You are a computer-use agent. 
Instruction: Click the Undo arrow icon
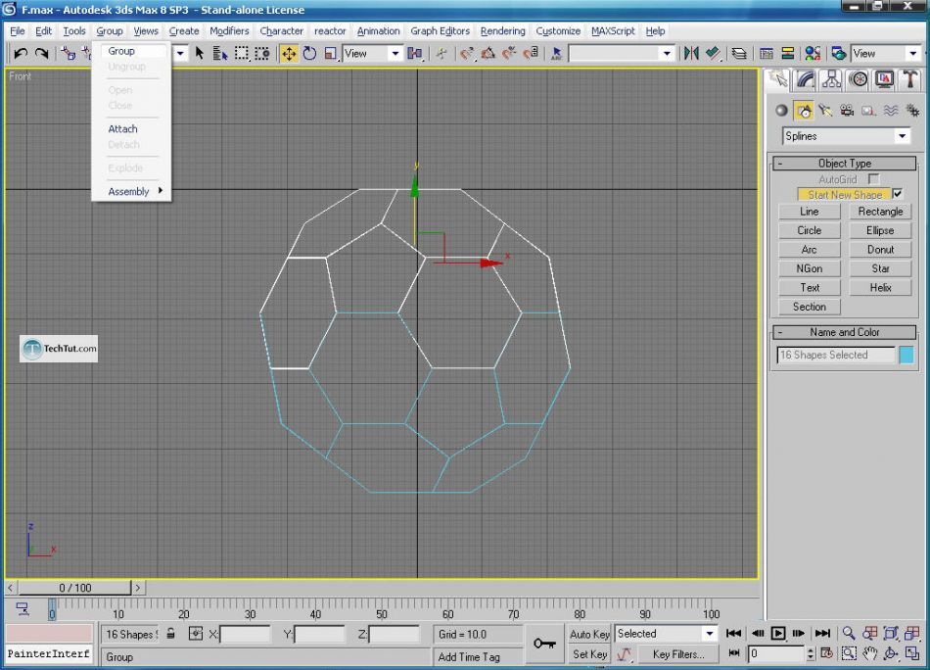click(21, 54)
